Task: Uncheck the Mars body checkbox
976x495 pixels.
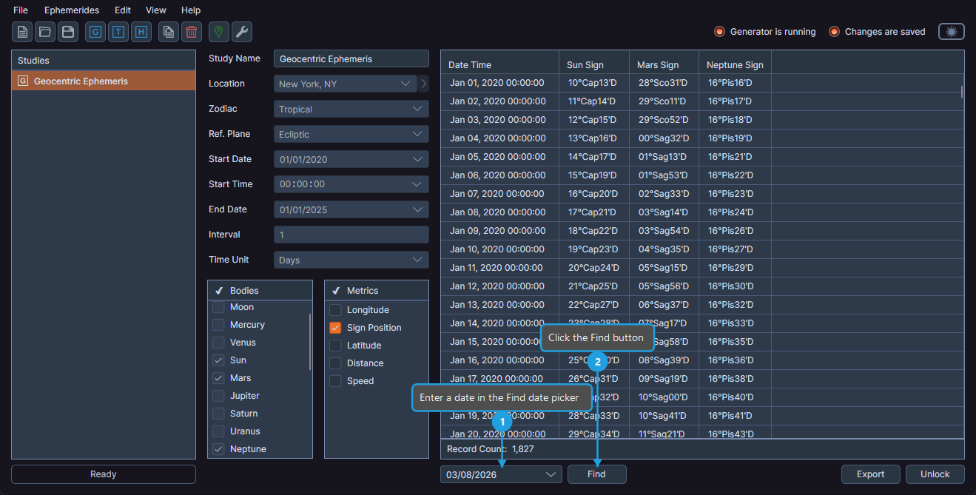Action: point(218,377)
